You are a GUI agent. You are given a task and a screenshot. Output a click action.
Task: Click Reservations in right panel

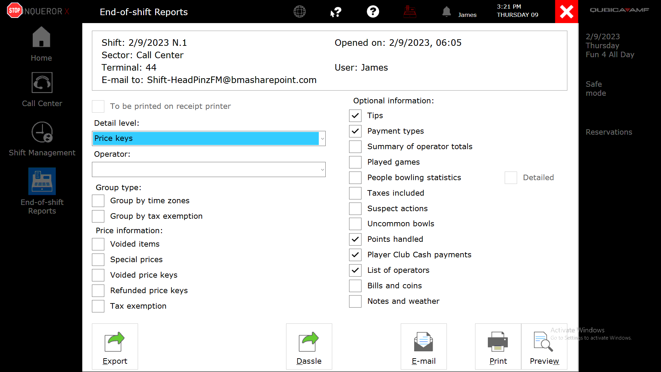pyautogui.click(x=609, y=132)
